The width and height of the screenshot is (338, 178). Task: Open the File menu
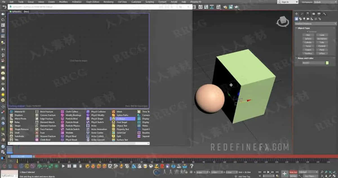(4, 2)
